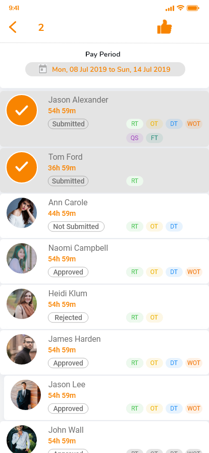Click the calendar icon in Pay Period
The height and width of the screenshot is (453, 209).
(42, 69)
